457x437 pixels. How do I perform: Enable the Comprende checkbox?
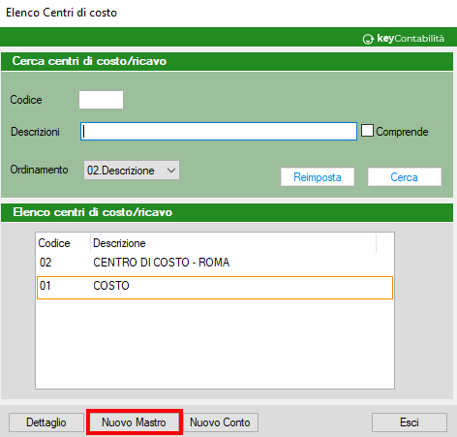[x=367, y=131]
